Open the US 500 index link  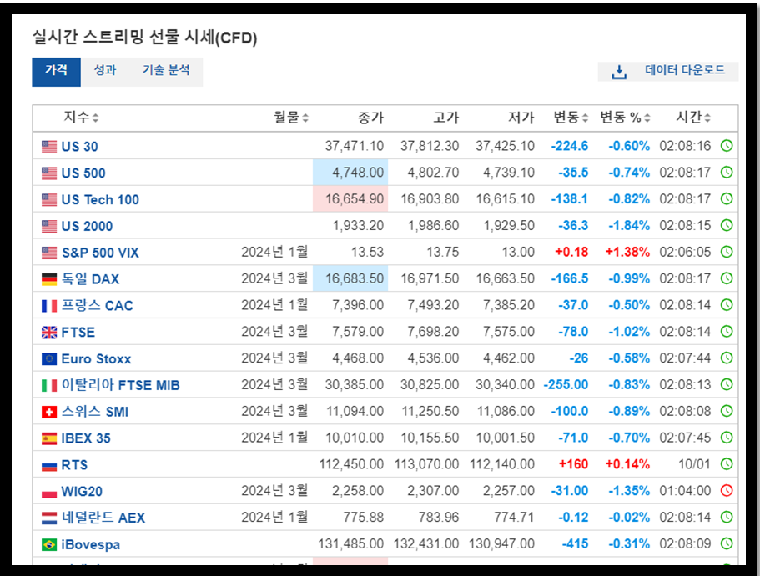click(x=83, y=173)
